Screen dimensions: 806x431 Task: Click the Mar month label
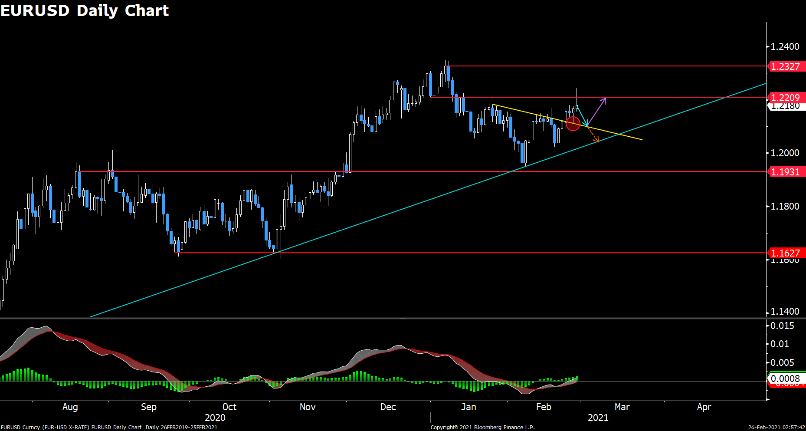tap(622, 407)
